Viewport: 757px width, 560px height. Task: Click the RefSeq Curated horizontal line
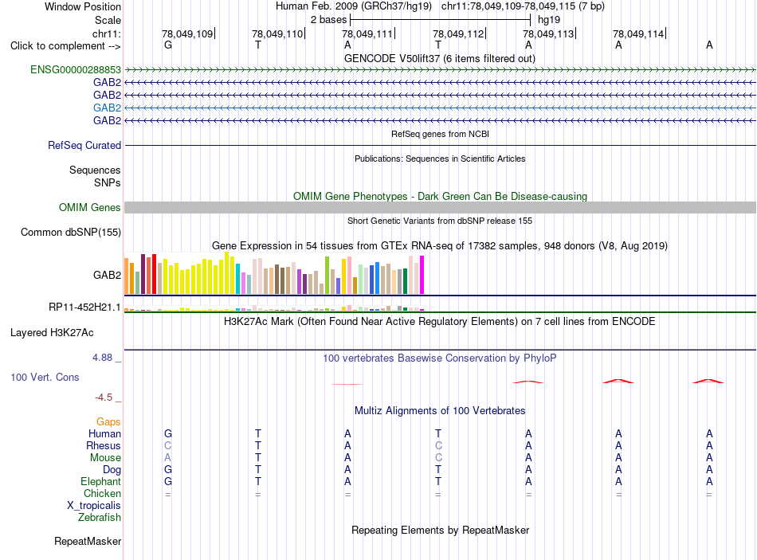tap(440, 145)
